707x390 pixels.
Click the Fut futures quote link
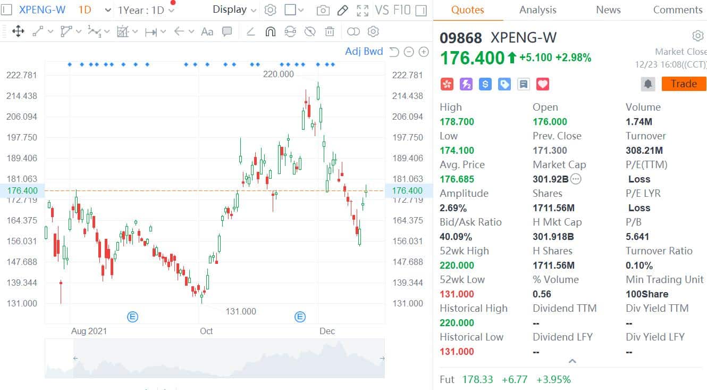[447, 379]
